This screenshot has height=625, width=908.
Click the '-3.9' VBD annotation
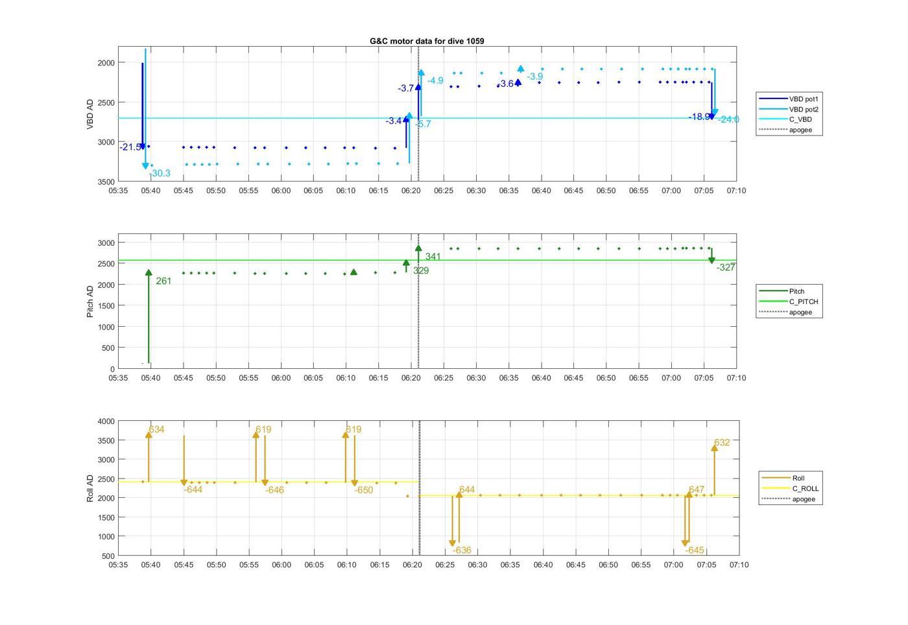tap(535, 77)
